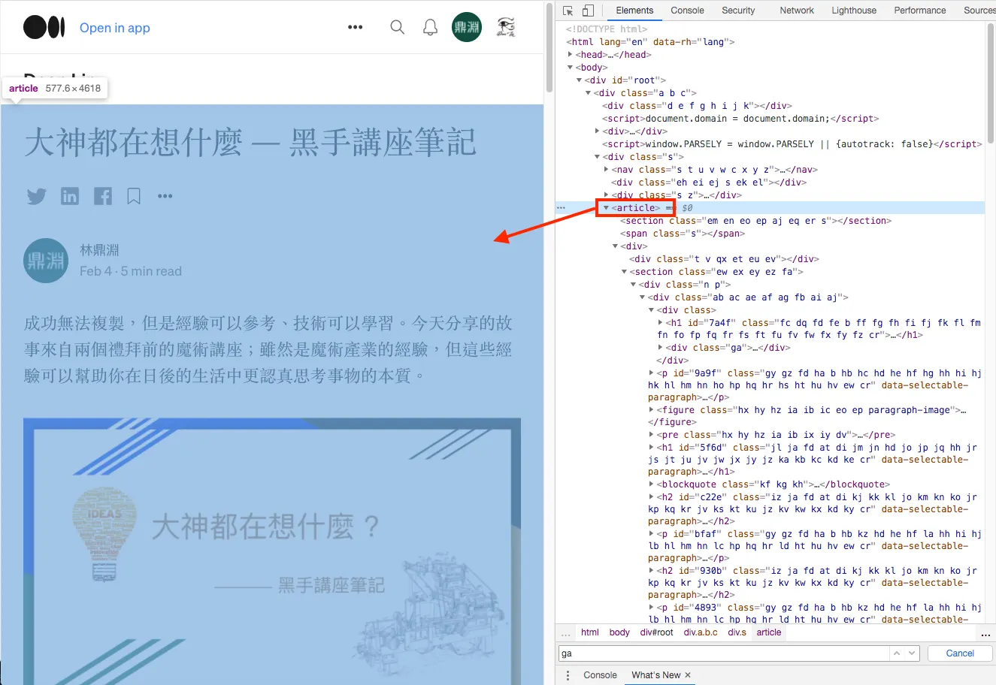Switch to the Console tab in the top DevTools bar

point(687,11)
